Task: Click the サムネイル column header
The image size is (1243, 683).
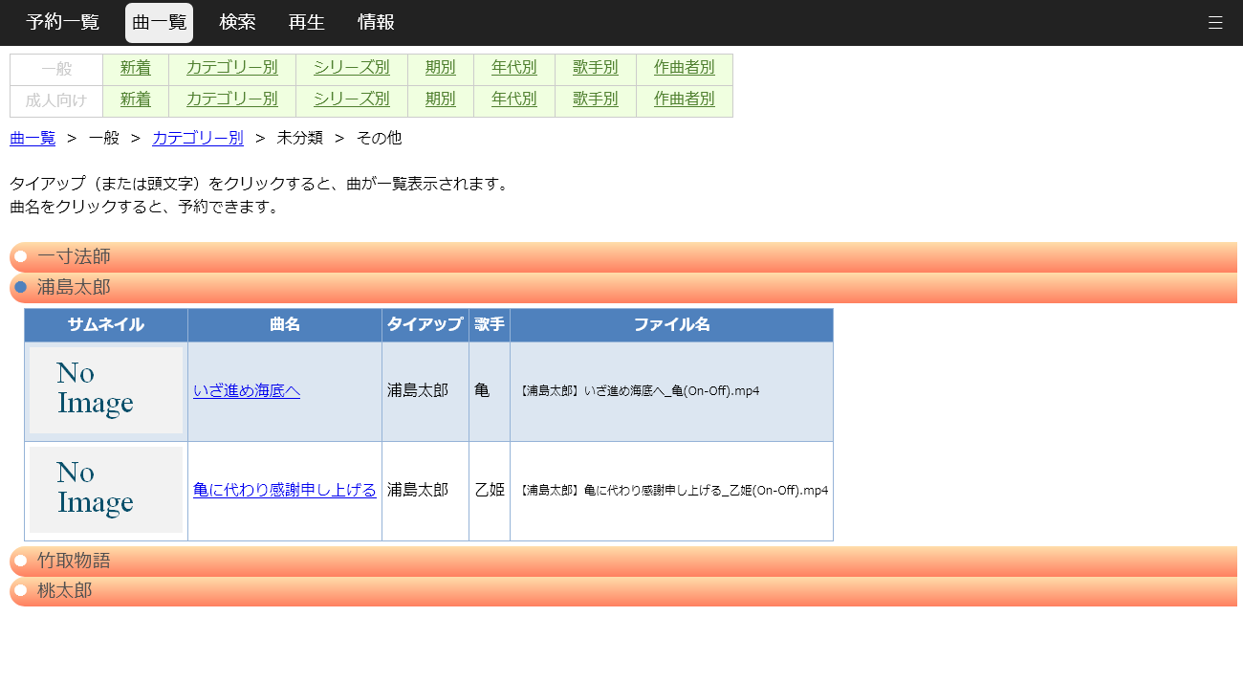Action: 106,325
